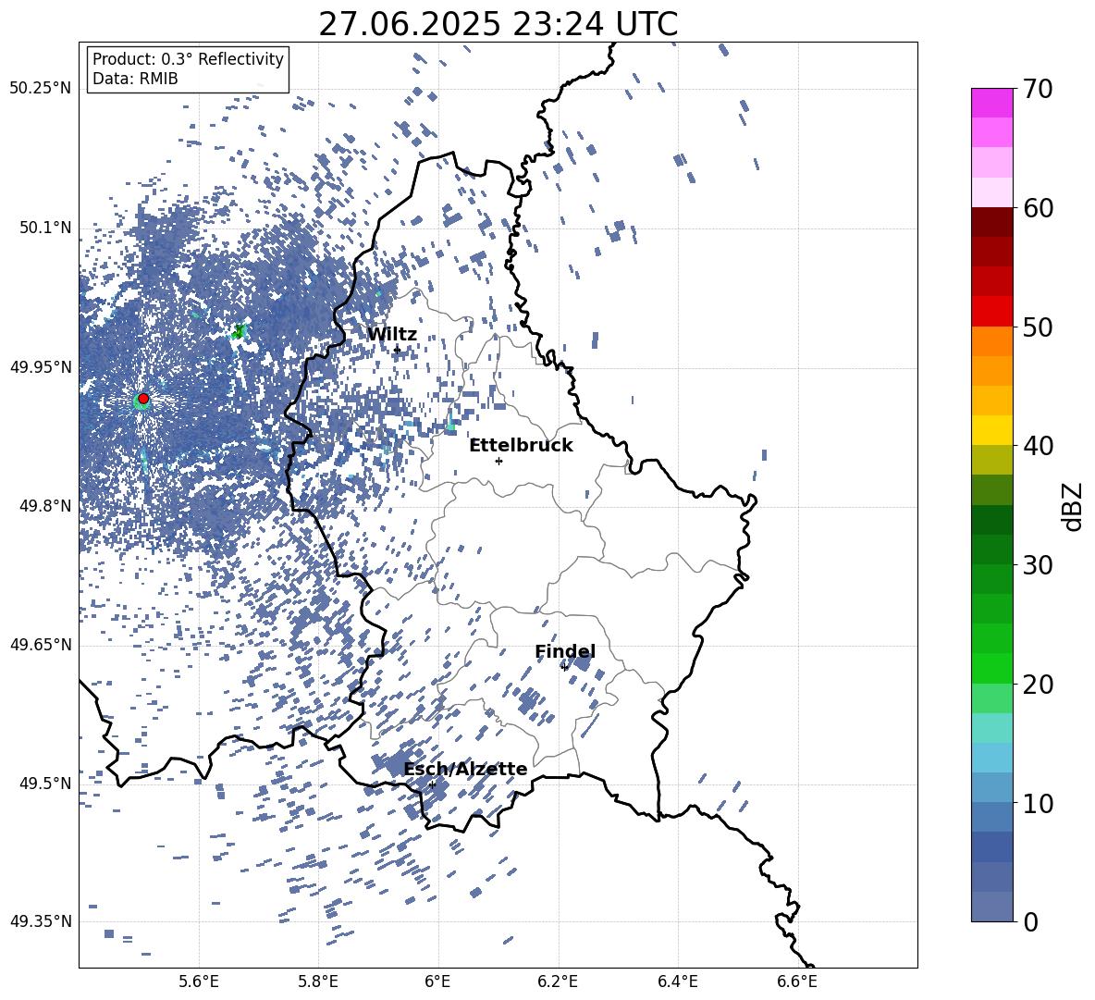Click the Findel station cross marker
Screen dimensions: 1095x1000
564,667
